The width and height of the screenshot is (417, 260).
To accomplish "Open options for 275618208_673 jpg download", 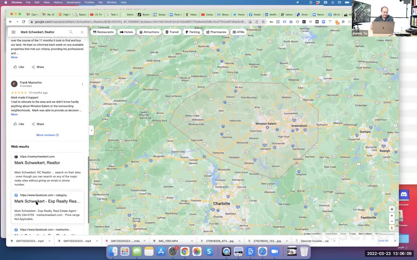I will pos(239,241).
